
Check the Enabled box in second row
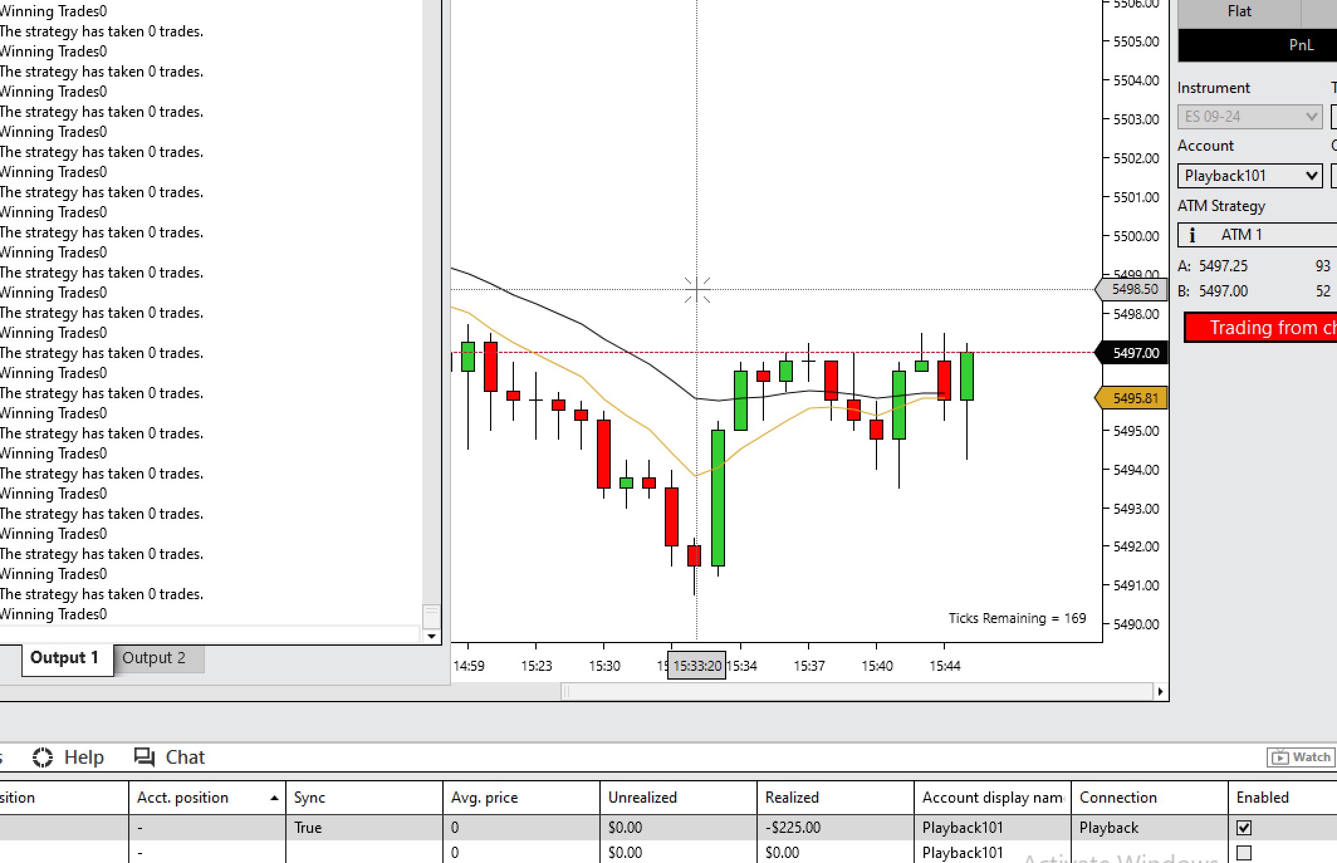click(x=1243, y=853)
